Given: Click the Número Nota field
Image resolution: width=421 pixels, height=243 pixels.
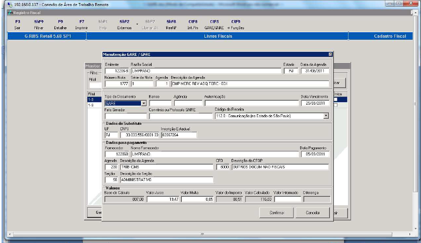Looking at the screenshot, I should pyautogui.click(x=117, y=84).
